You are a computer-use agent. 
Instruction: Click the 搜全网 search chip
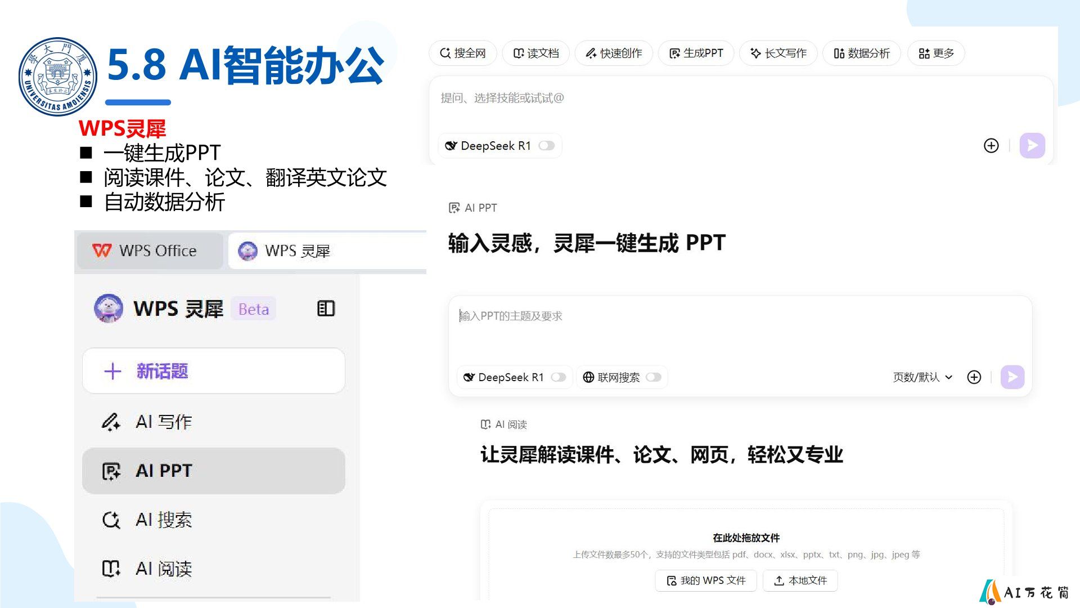coord(462,53)
